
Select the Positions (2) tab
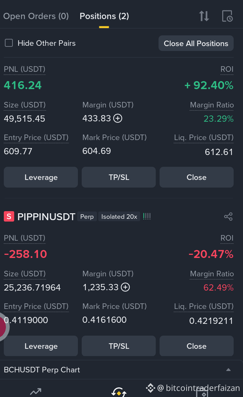point(104,16)
